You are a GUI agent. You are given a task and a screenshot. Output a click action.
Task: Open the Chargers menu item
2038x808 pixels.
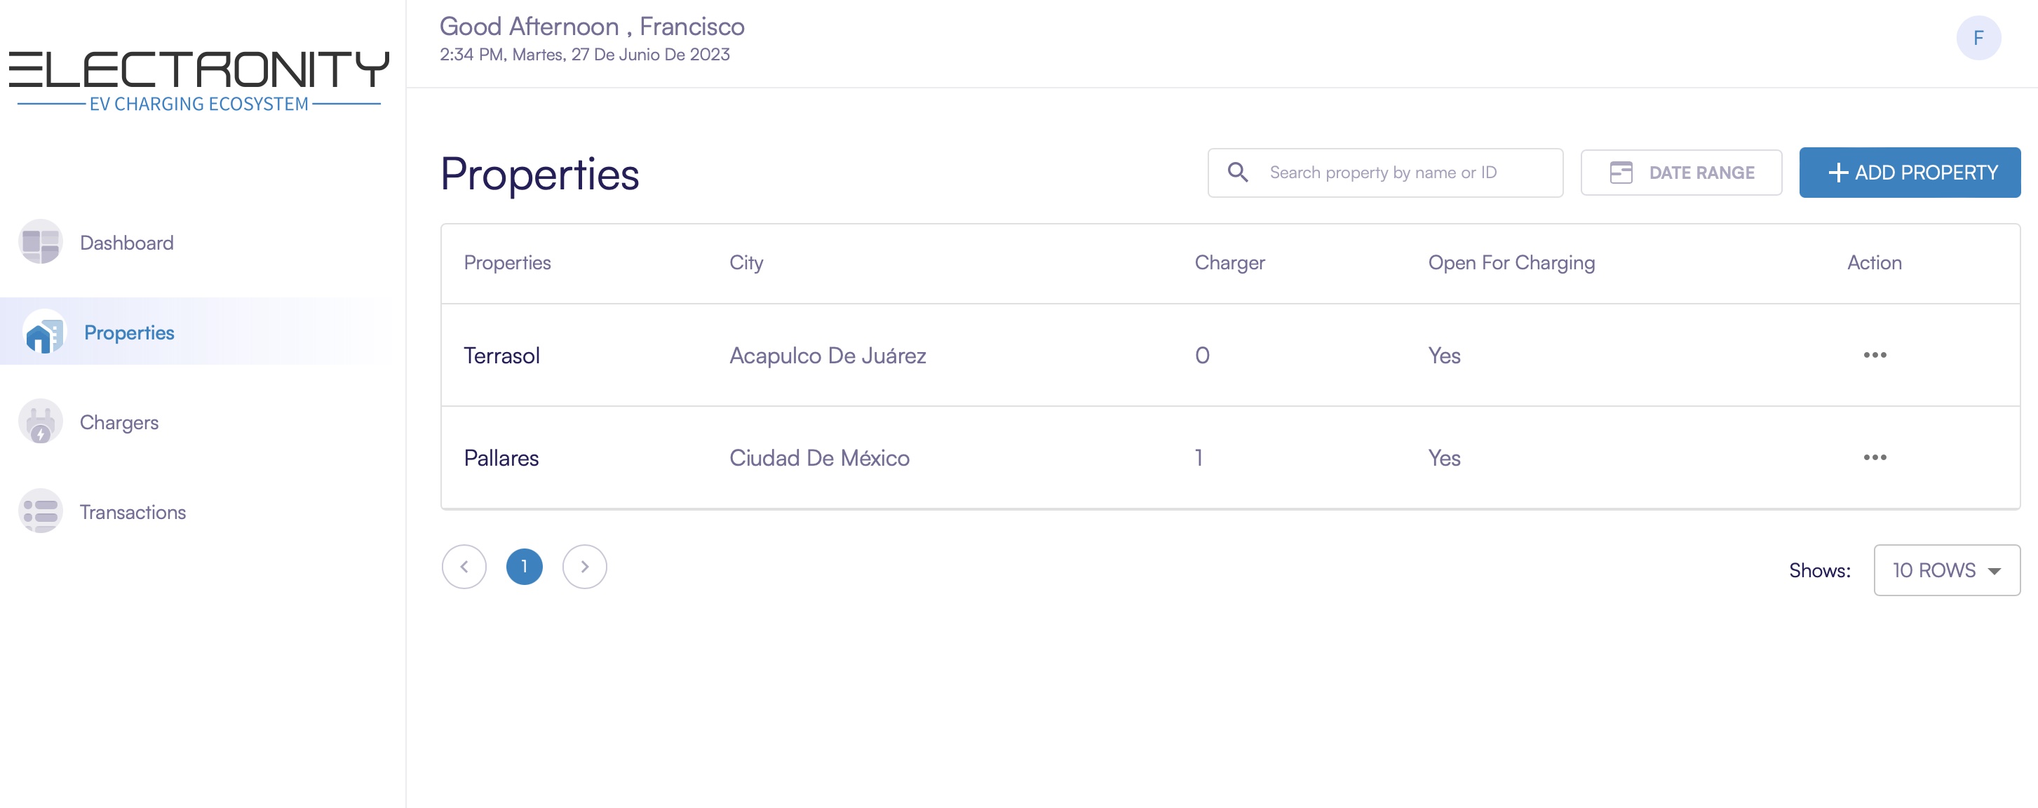click(119, 423)
